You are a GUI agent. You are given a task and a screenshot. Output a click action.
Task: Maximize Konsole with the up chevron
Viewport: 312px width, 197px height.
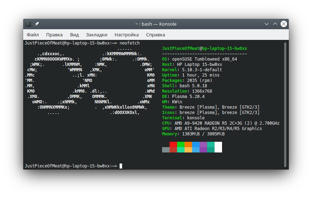coord(275,24)
